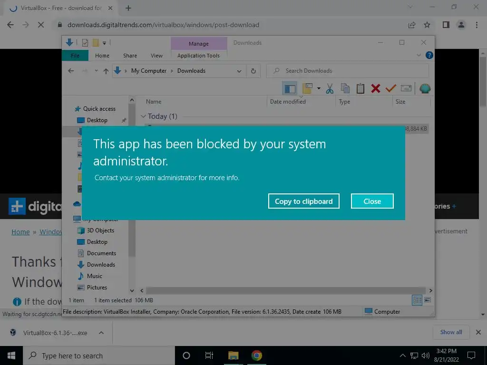Click the Explorer Back arrow
The image size is (487, 365).
click(x=71, y=71)
